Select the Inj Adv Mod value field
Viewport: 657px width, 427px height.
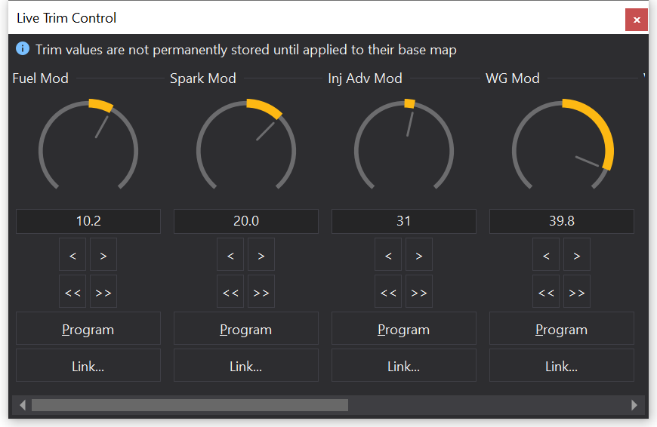(x=404, y=221)
